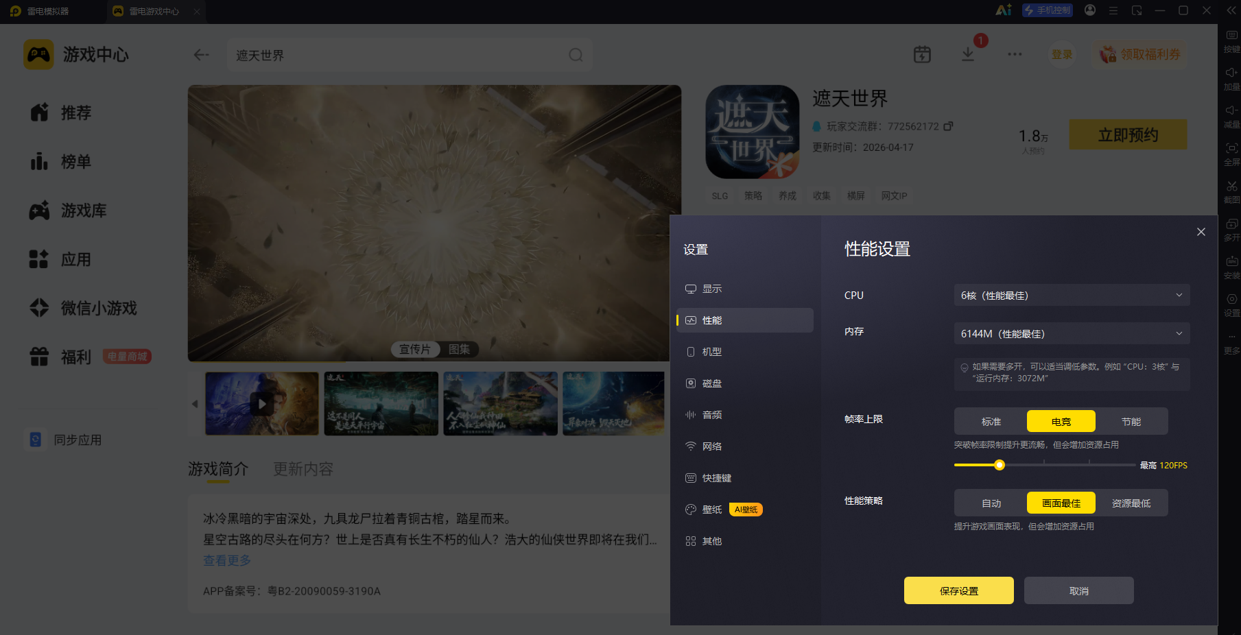Viewport: 1241px width, 635px height.
Task: Click the search magnifier icon
Action: [576, 55]
